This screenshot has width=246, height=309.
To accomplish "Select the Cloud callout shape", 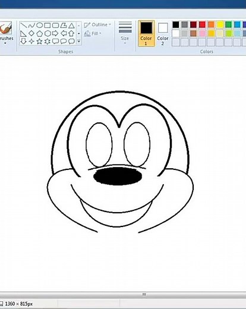I will click(71, 41).
